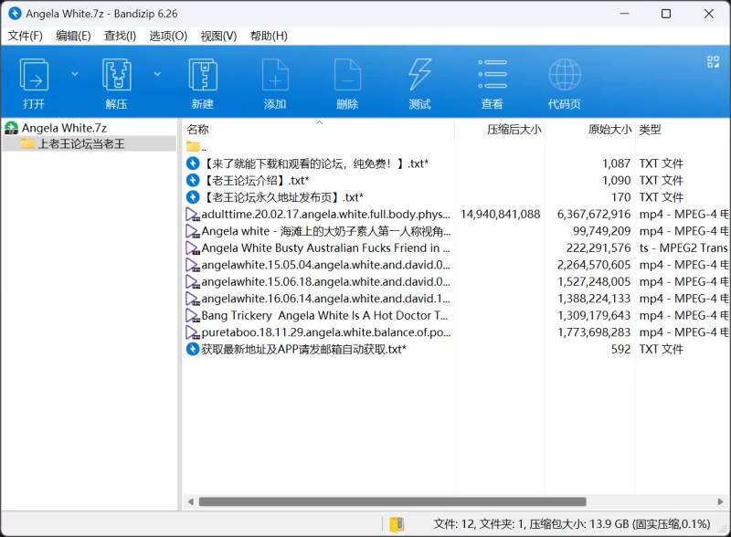This screenshot has height=537, width=731.
Task: Click the scrollbar right arrow
Action: (720, 501)
